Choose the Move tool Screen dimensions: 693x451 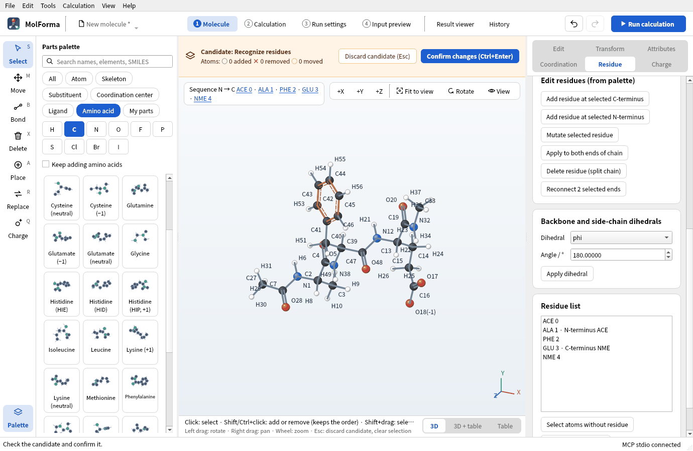pyautogui.click(x=18, y=84)
